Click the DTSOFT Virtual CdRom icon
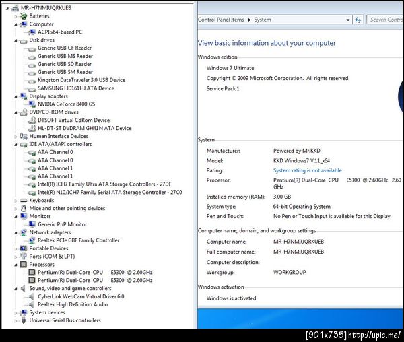Screen dimensions: 404x342 [x=32, y=120]
